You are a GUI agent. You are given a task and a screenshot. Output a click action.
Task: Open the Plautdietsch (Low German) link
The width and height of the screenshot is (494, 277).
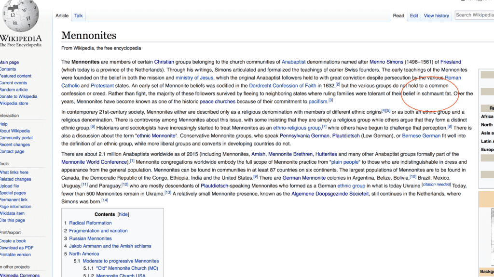coord(345,136)
